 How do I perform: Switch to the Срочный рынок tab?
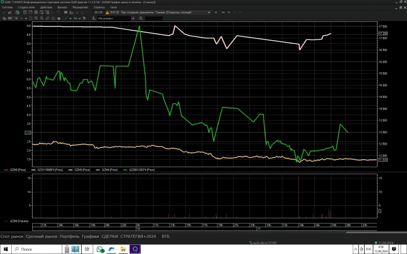pyautogui.click(x=42, y=236)
